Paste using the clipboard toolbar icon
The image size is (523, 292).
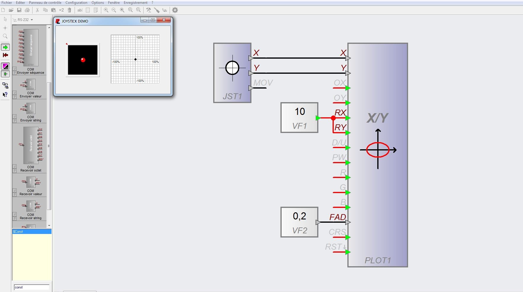click(53, 10)
